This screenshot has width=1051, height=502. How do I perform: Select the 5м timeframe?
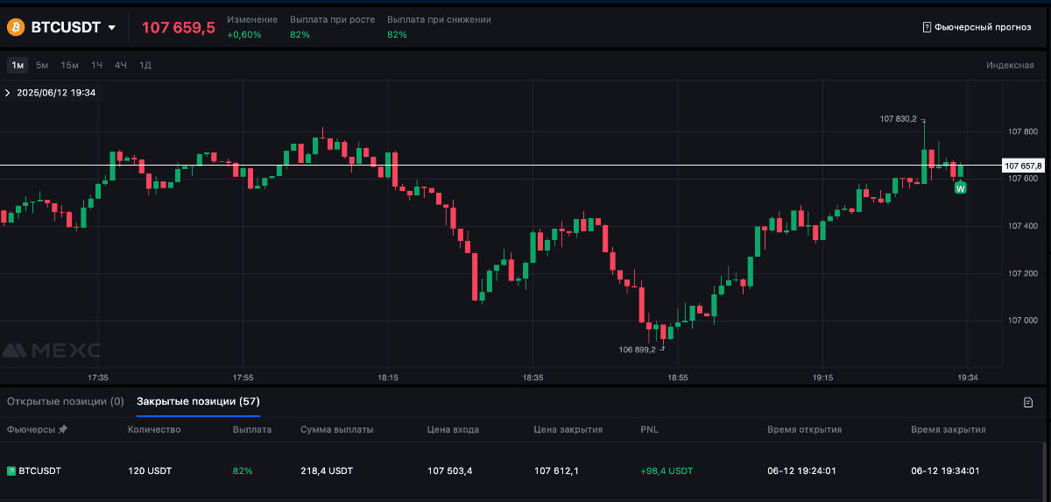coord(42,65)
